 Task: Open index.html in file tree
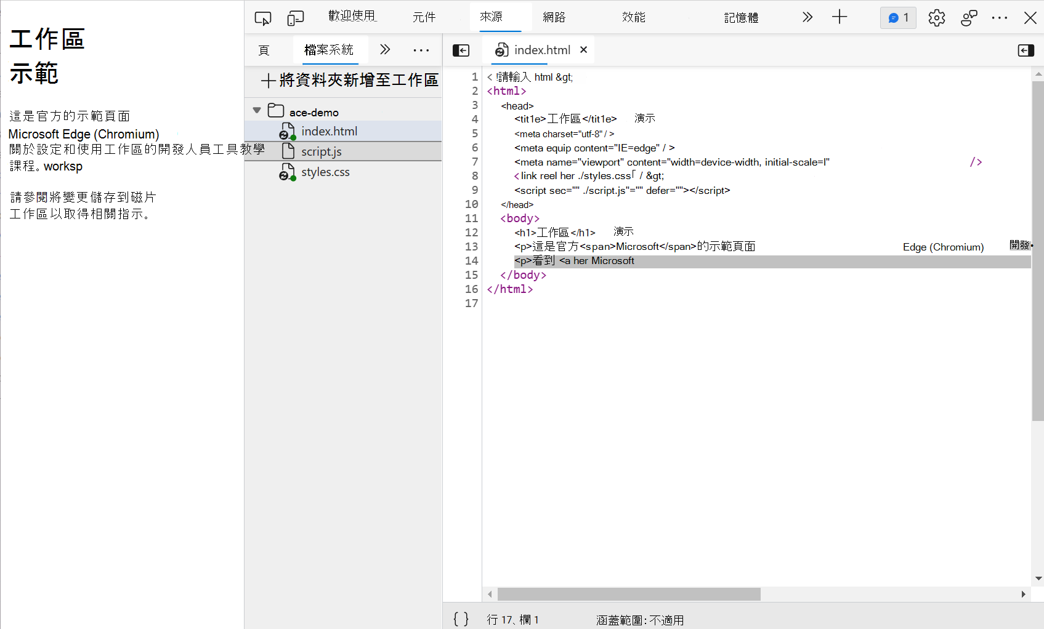(343, 131)
